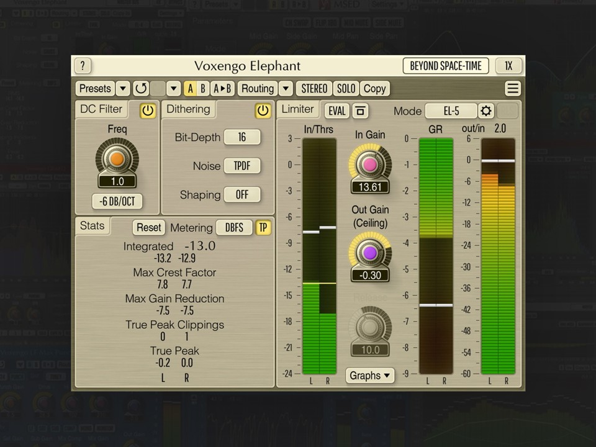
Task: Click the 1X oversampling button
Action: [508, 66]
